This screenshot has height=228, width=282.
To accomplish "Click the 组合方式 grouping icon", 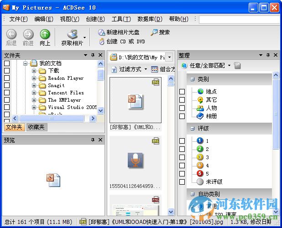I will tap(154, 69).
